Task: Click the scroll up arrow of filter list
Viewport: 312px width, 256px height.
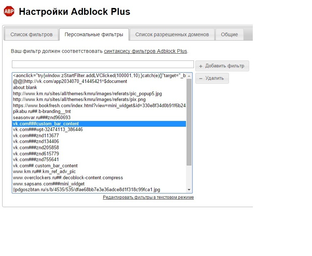Action: (189, 76)
